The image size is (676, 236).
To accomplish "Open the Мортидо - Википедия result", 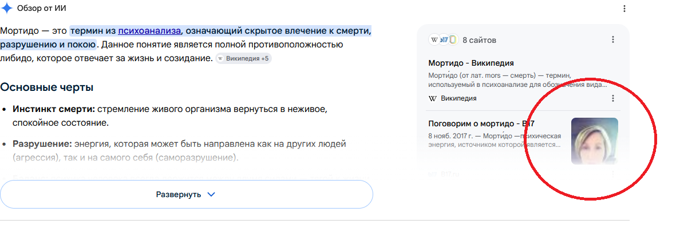I will pyautogui.click(x=471, y=63).
